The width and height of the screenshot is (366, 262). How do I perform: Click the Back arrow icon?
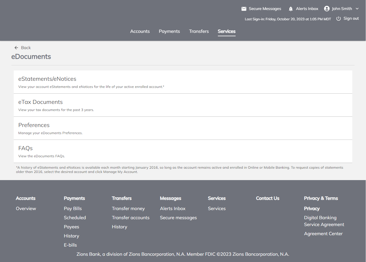16,48
